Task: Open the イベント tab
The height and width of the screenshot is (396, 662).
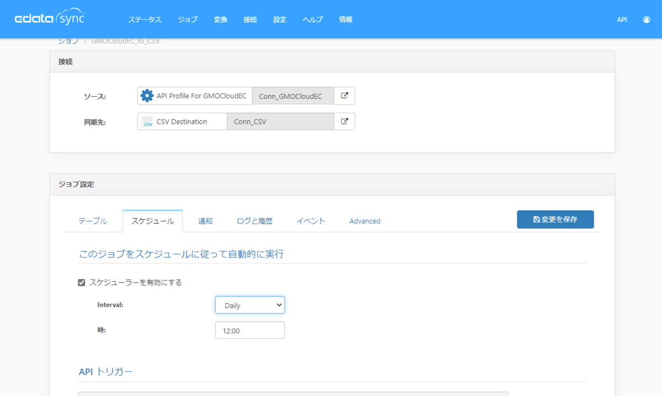Action: [x=311, y=221]
